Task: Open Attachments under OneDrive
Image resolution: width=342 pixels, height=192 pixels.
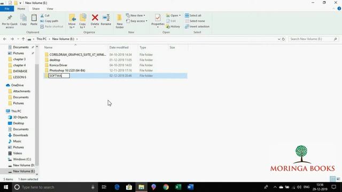Action: tap(21, 91)
